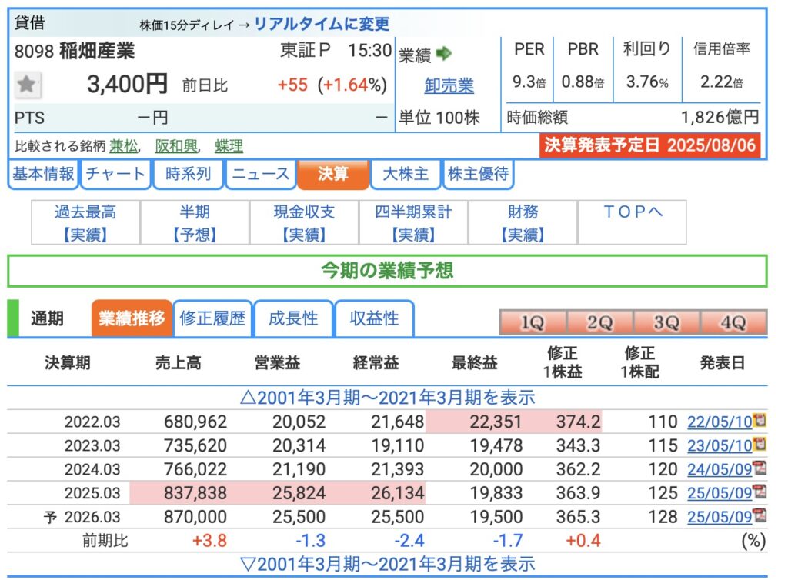This screenshot has width=788, height=580.
Task: Click the 決算発表予定日 2025/08/06 banner
Action: pos(649,145)
